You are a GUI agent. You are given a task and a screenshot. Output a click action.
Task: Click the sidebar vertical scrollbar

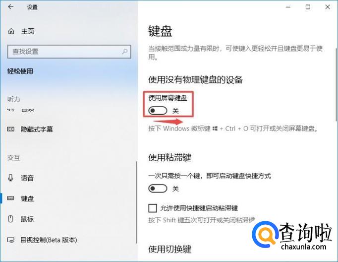[137, 202]
